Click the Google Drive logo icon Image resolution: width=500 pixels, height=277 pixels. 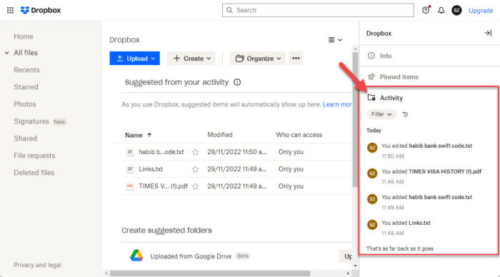tap(136, 256)
